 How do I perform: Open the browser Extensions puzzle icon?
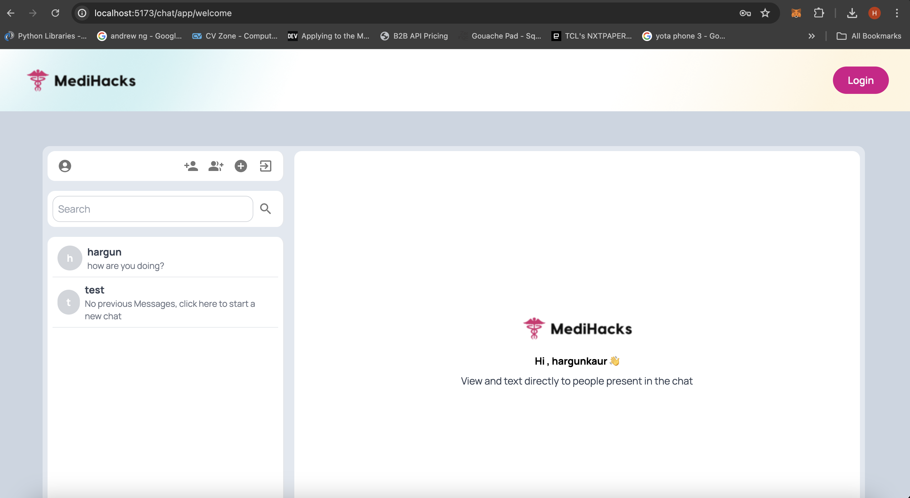pos(819,13)
